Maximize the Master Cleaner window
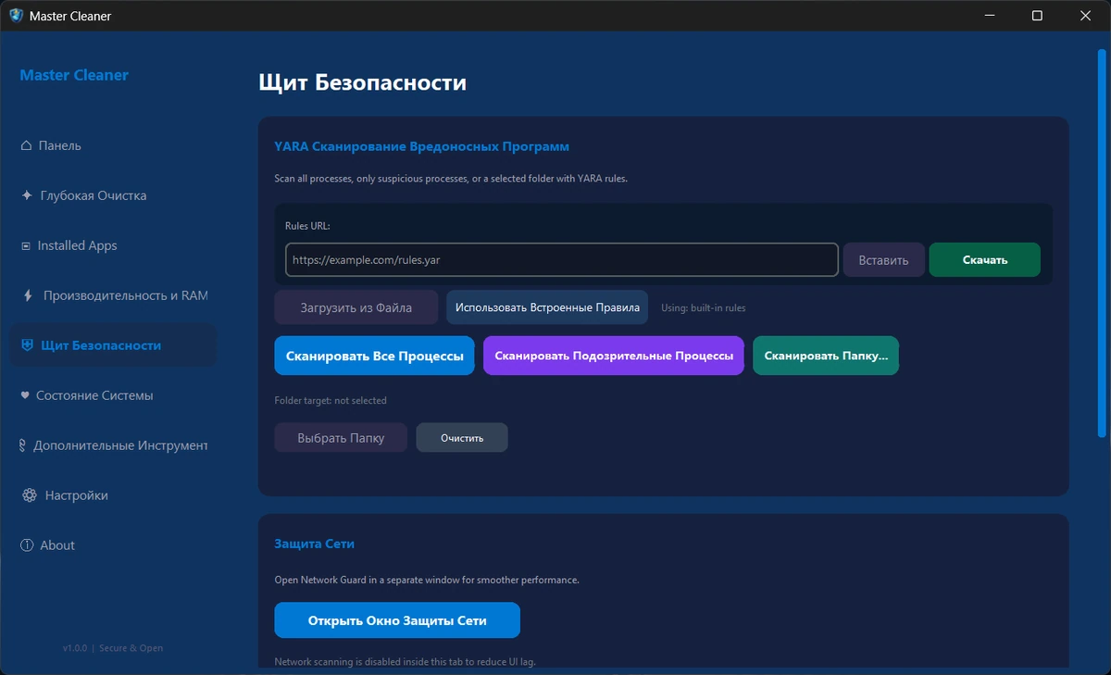Viewport: 1111px width, 675px height. pyautogui.click(x=1037, y=16)
